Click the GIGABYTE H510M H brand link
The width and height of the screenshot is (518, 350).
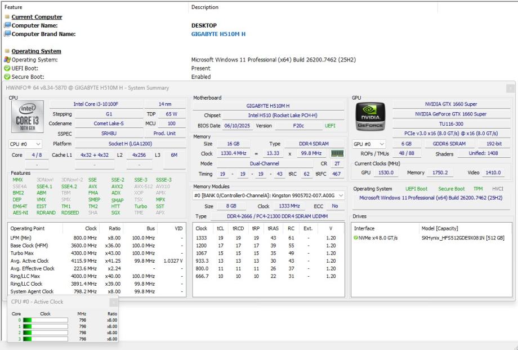218,34
